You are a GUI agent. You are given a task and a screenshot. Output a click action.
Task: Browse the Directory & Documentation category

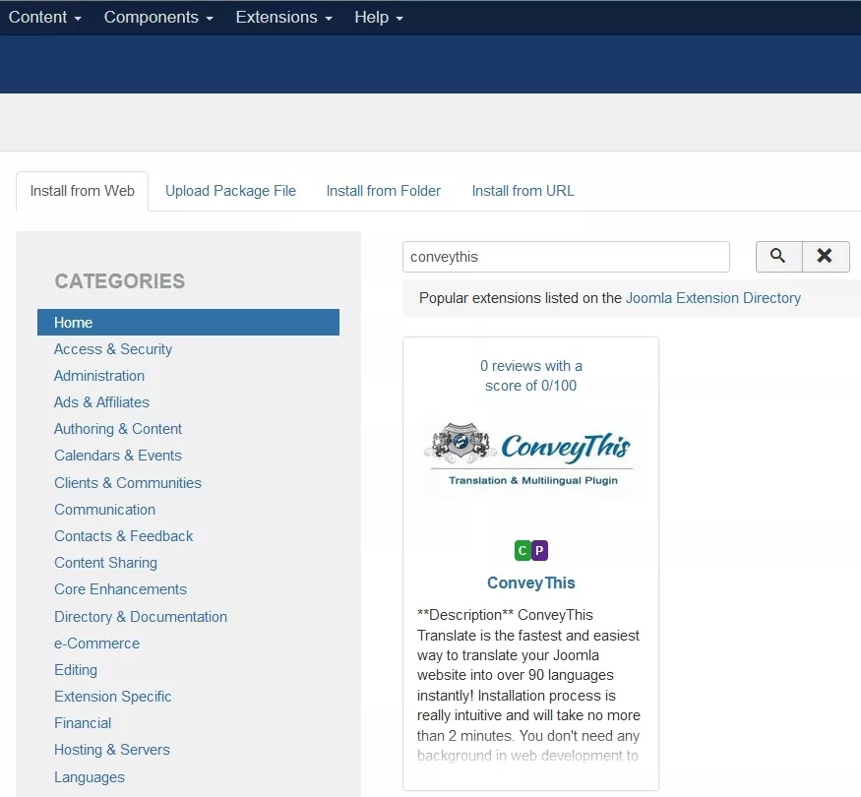coord(140,617)
